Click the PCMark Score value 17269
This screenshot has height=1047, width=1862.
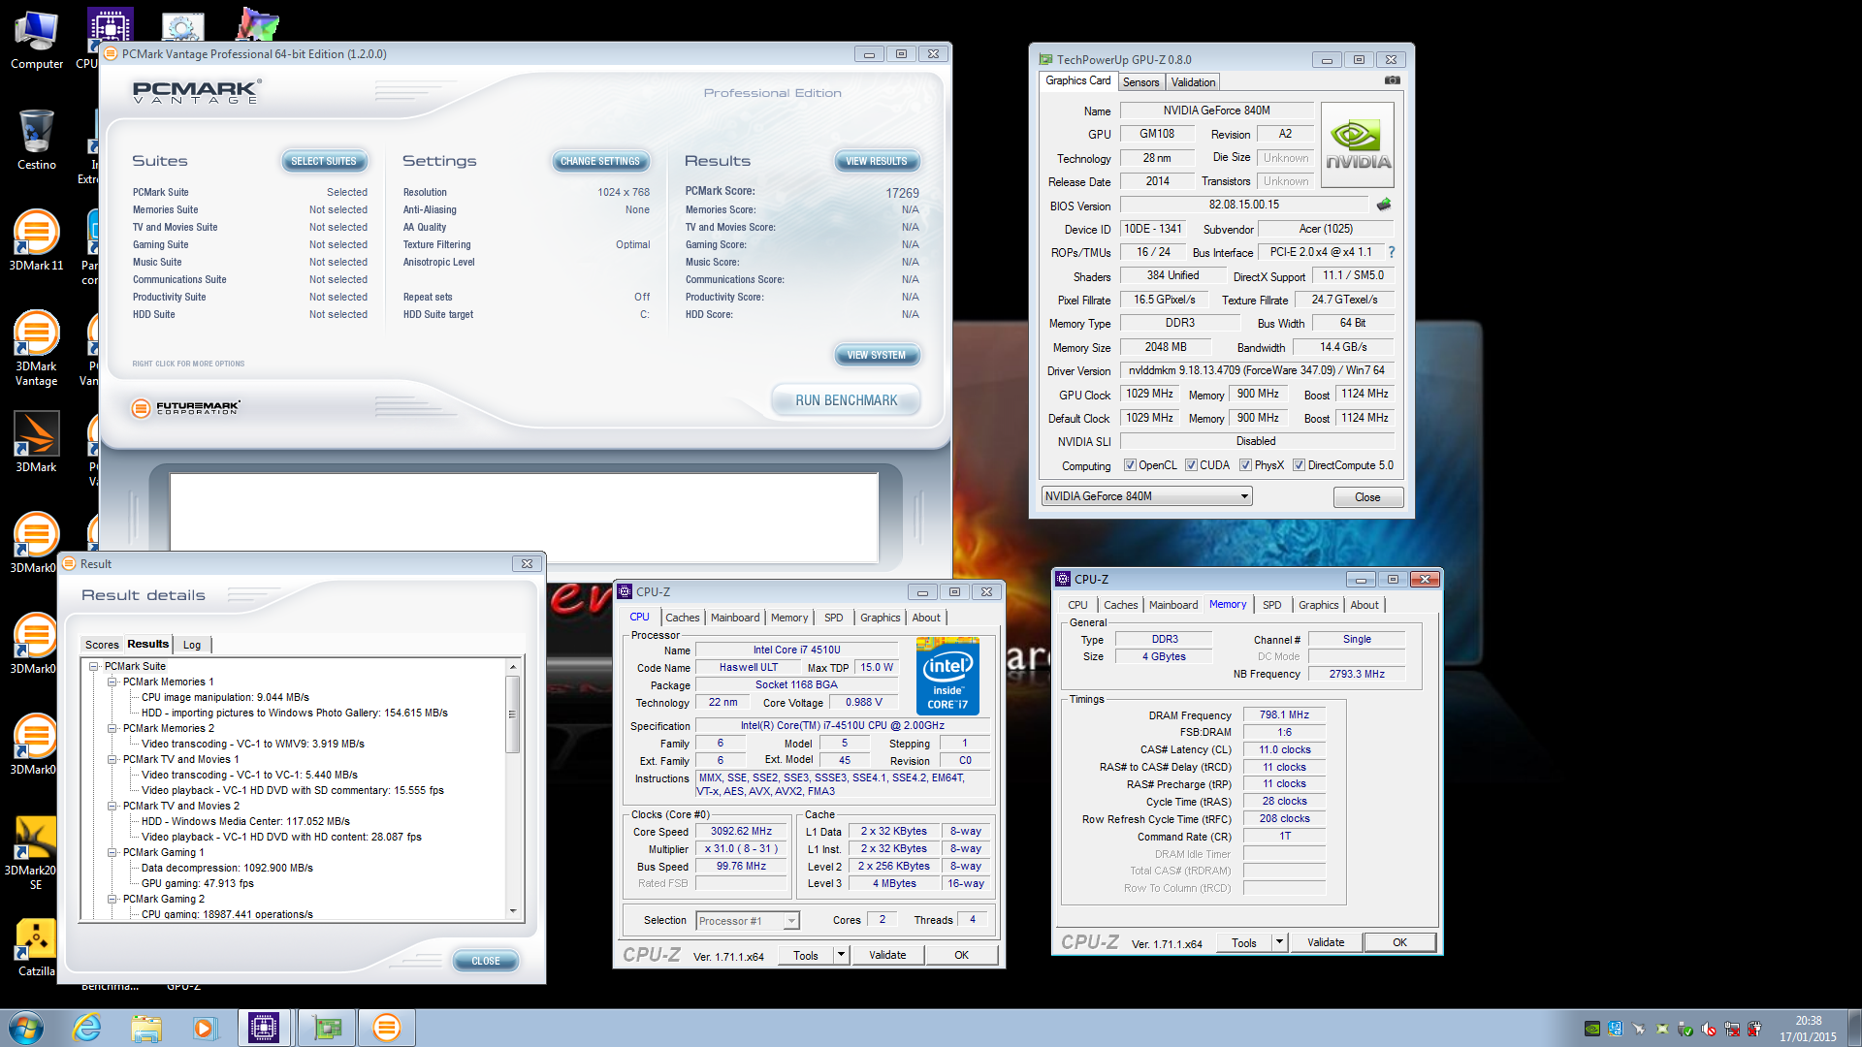[x=902, y=193]
